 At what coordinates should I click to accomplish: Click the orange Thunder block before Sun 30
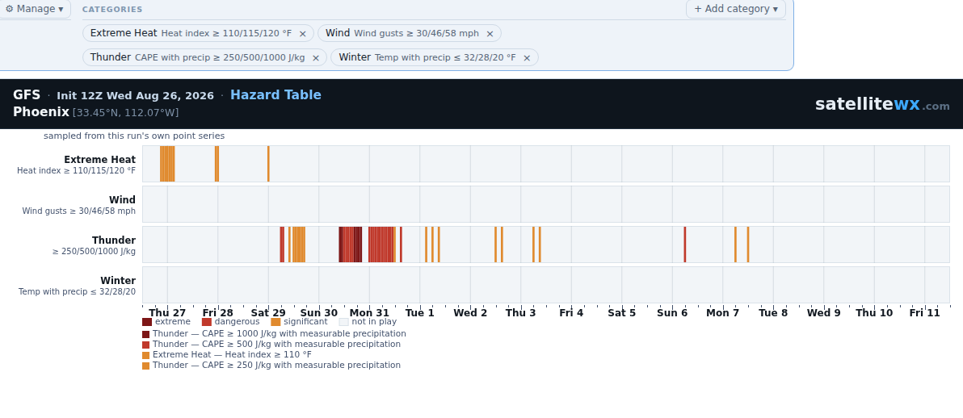pos(298,245)
